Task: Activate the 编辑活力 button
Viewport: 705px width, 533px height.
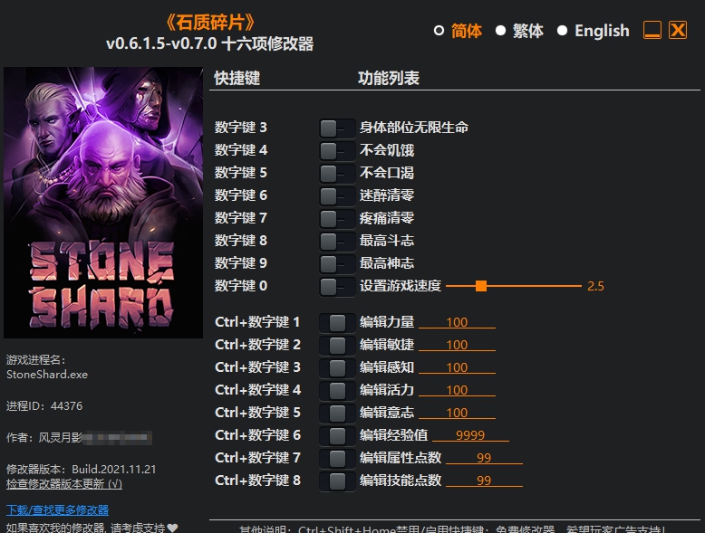Action: point(337,391)
